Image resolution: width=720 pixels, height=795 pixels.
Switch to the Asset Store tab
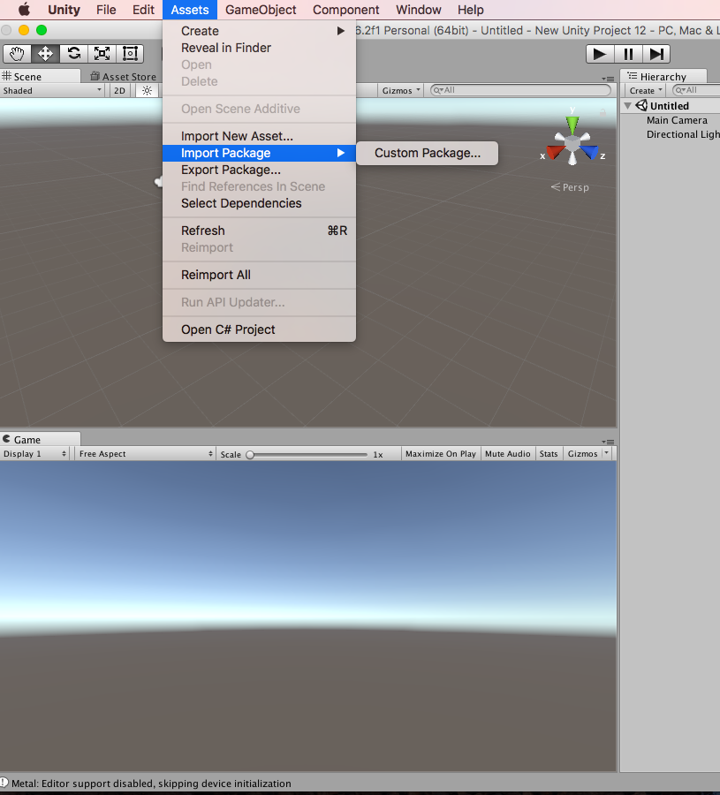pos(122,75)
